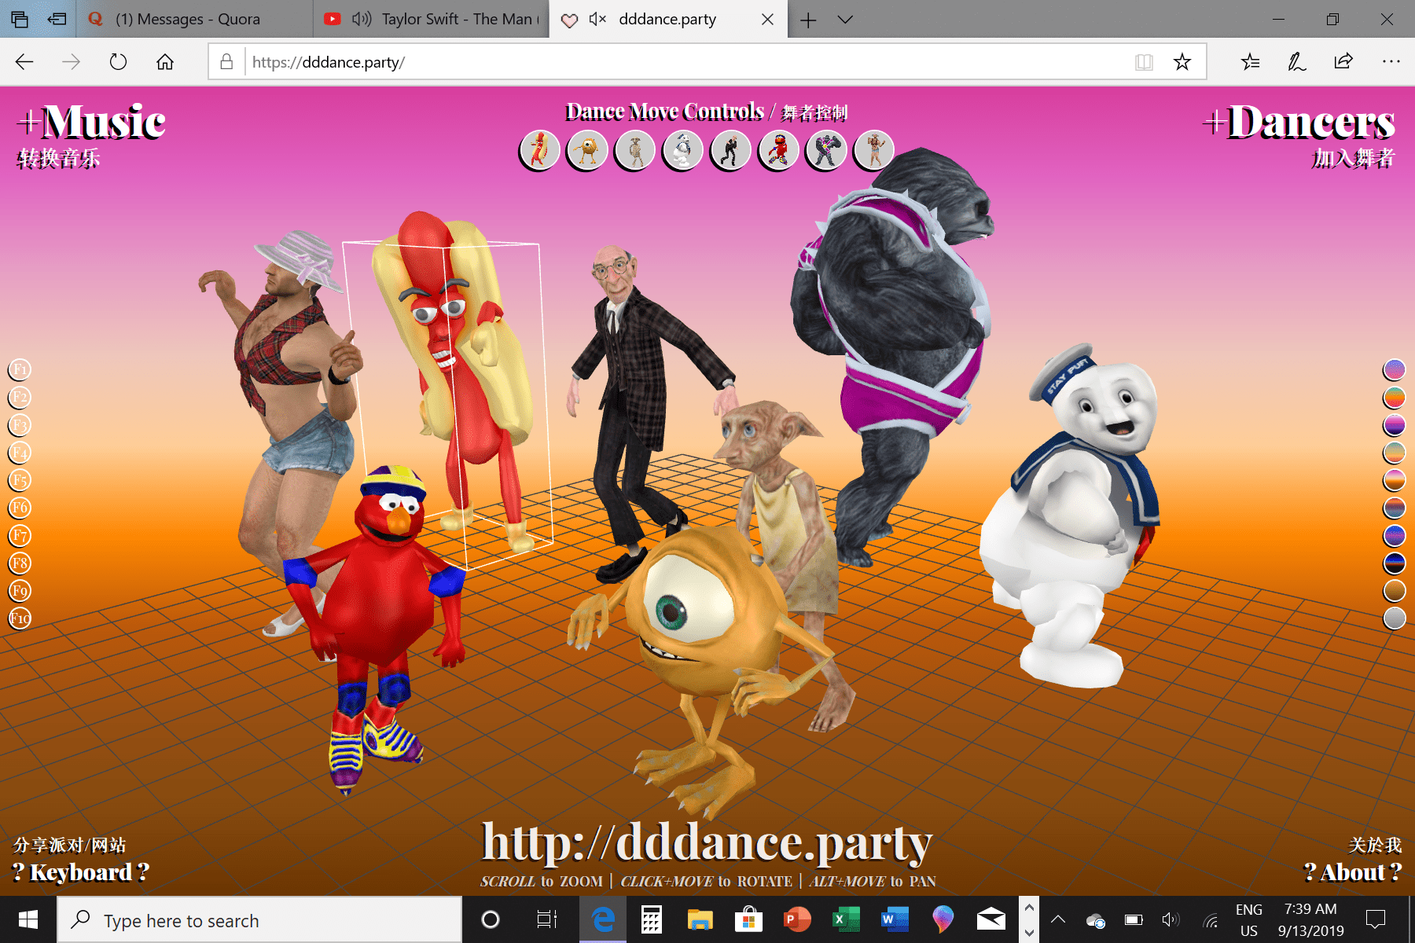1415x943 pixels.
Task: Trigger the F6 dance move button
Action: click(x=20, y=508)
